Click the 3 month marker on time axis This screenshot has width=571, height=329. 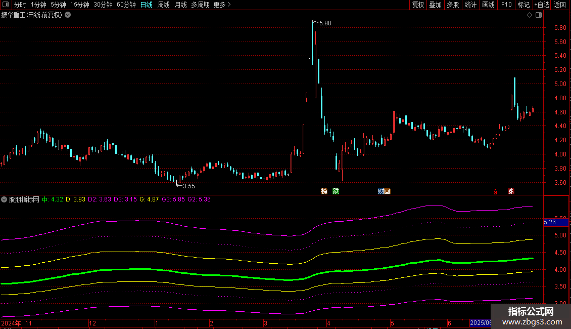point(265,323)
